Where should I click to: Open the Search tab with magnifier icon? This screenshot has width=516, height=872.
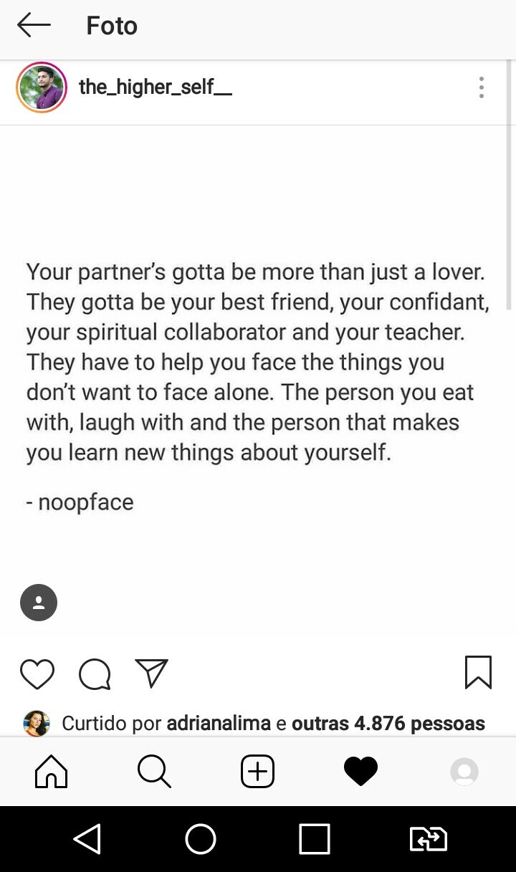coord(154,772)
